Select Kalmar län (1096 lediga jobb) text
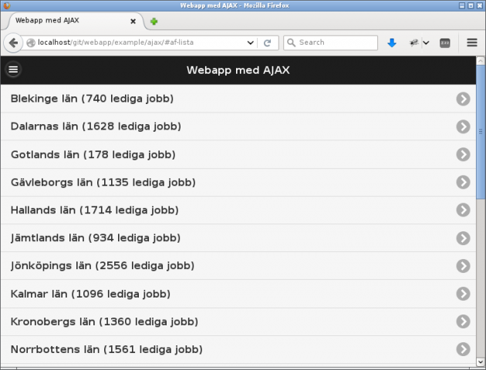 pos(90,294)
